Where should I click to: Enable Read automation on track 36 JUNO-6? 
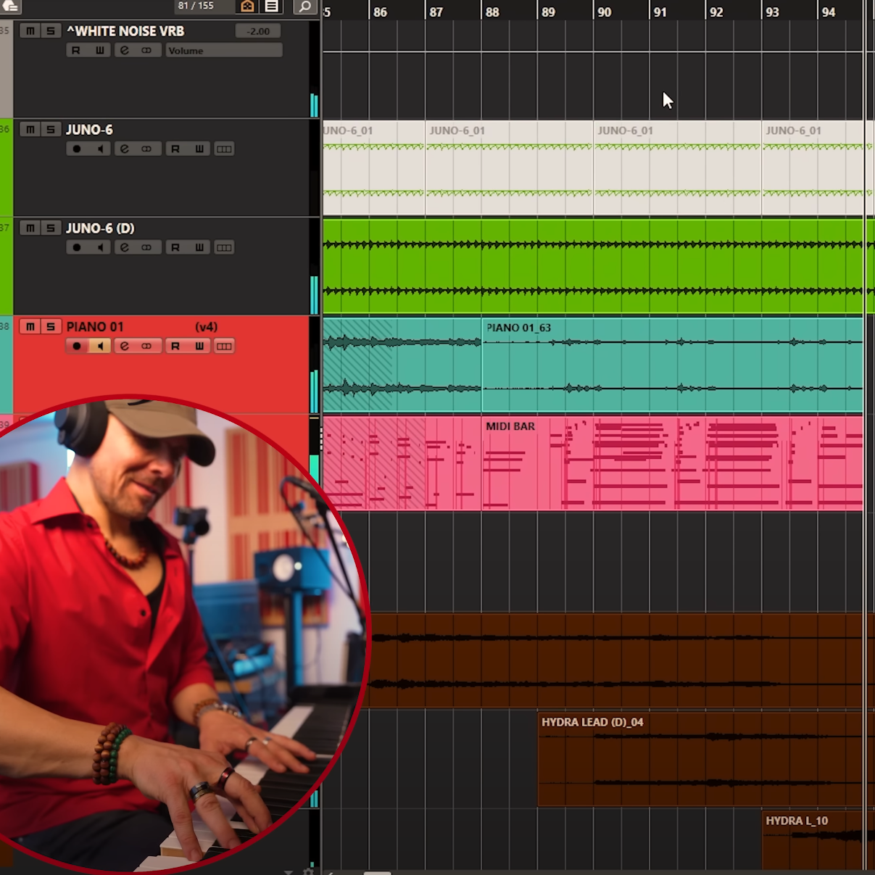click(x=175, y=149)
